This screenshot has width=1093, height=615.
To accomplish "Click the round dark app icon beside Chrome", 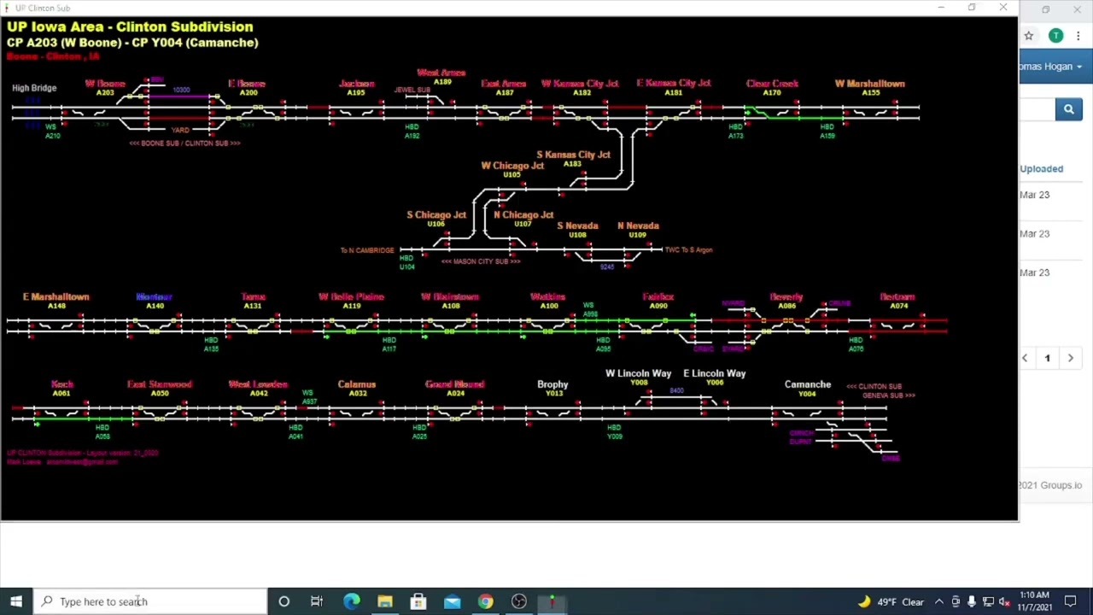I will pyautogui.click(x=518, y=601).
